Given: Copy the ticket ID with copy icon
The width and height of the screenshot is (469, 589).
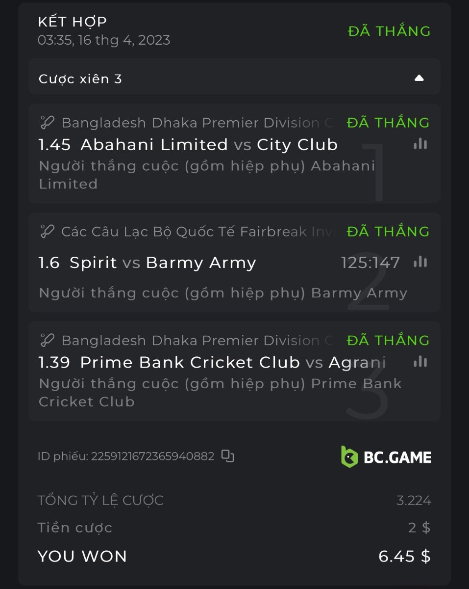Looking at the screenshot, I should (x=227, y=456).
